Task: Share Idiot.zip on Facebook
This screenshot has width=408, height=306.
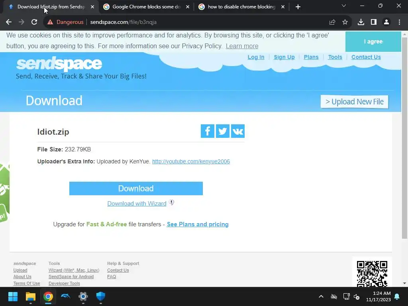Action: click(x=207, y=131)
